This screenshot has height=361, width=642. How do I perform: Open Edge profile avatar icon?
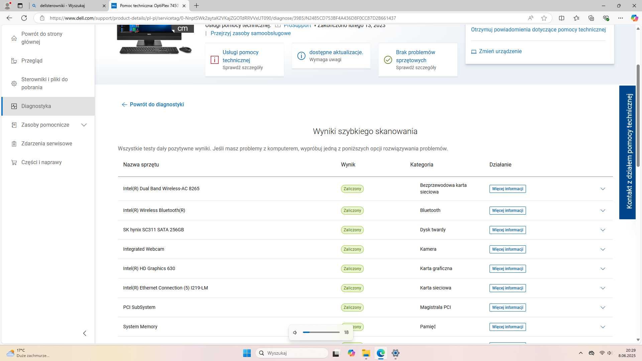[7, 6]
